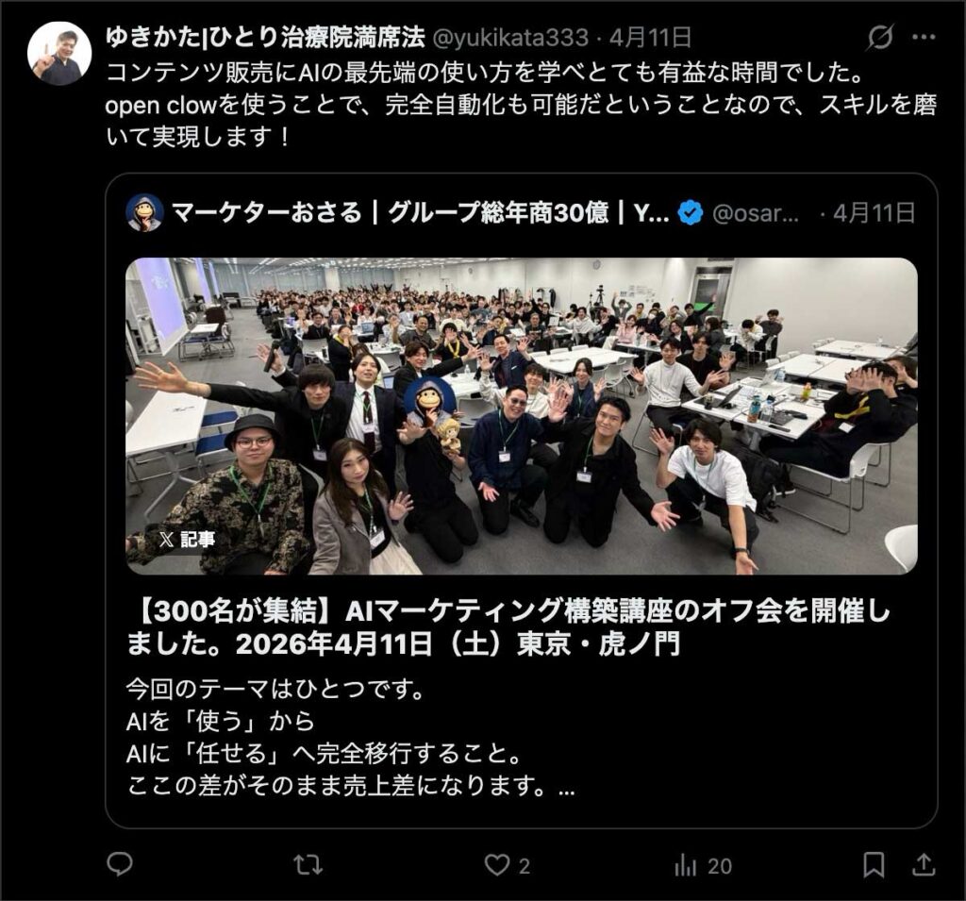Open マーケターおさる monkey avatar
Viewport: 966px width, 901px height.
(144, 212)
